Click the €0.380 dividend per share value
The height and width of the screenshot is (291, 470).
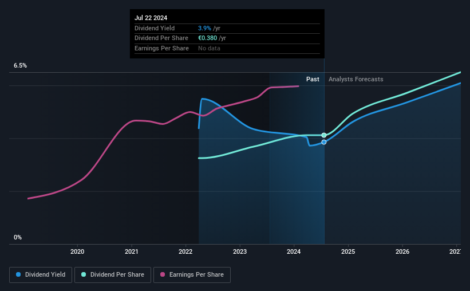[x=207, y=38]
